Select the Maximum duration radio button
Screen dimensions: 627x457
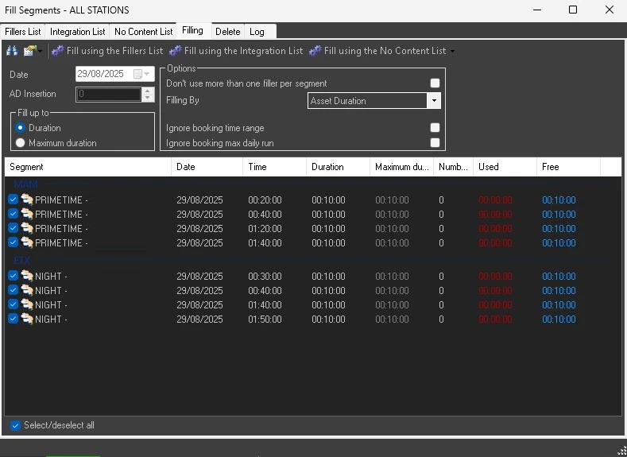point(21,143)
